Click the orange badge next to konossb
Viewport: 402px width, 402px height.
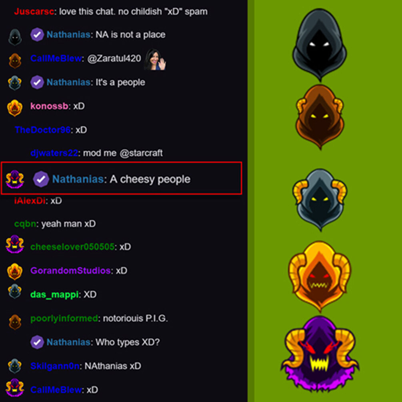coord(15,108)
